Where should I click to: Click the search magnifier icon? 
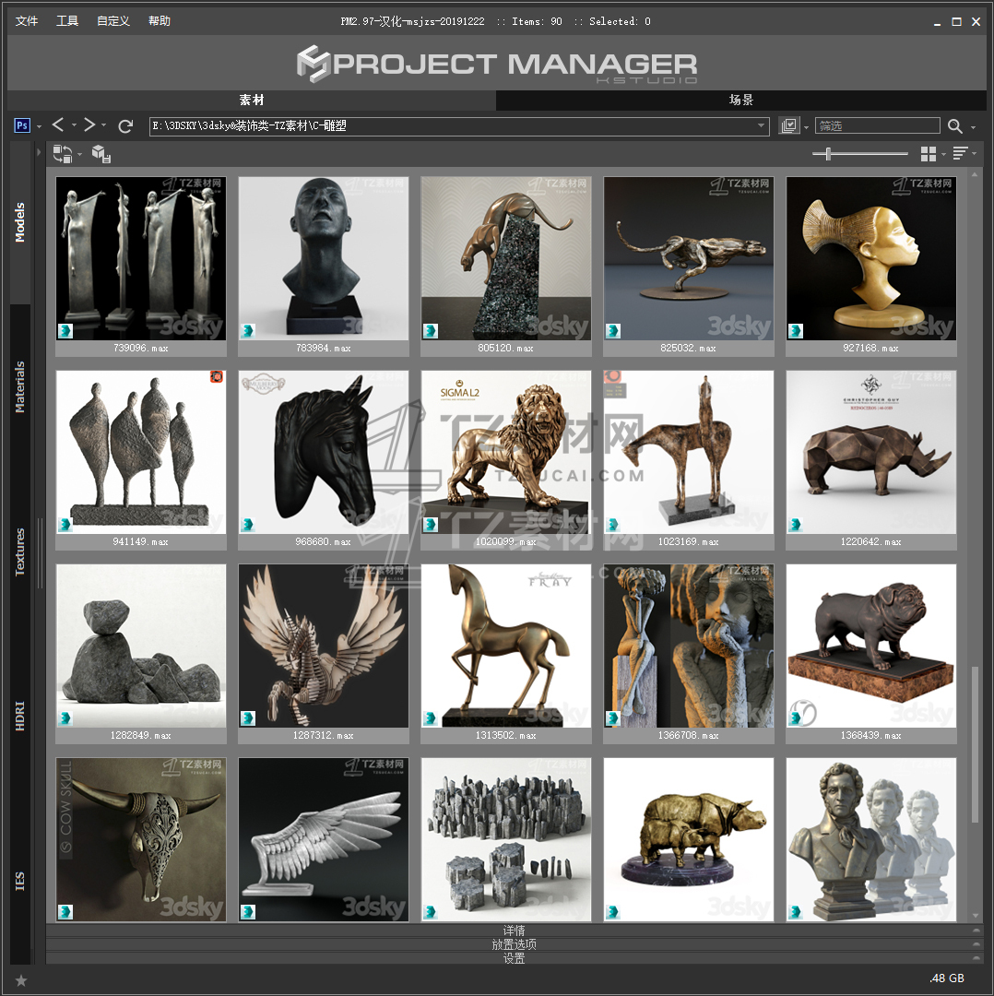click(x=955, y=126)
